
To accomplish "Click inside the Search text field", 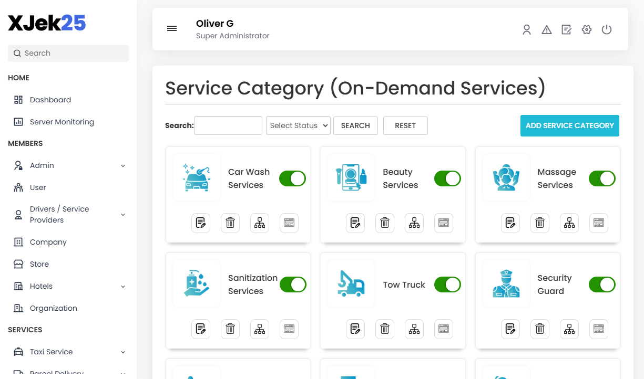I will click(x=228, y=125).
